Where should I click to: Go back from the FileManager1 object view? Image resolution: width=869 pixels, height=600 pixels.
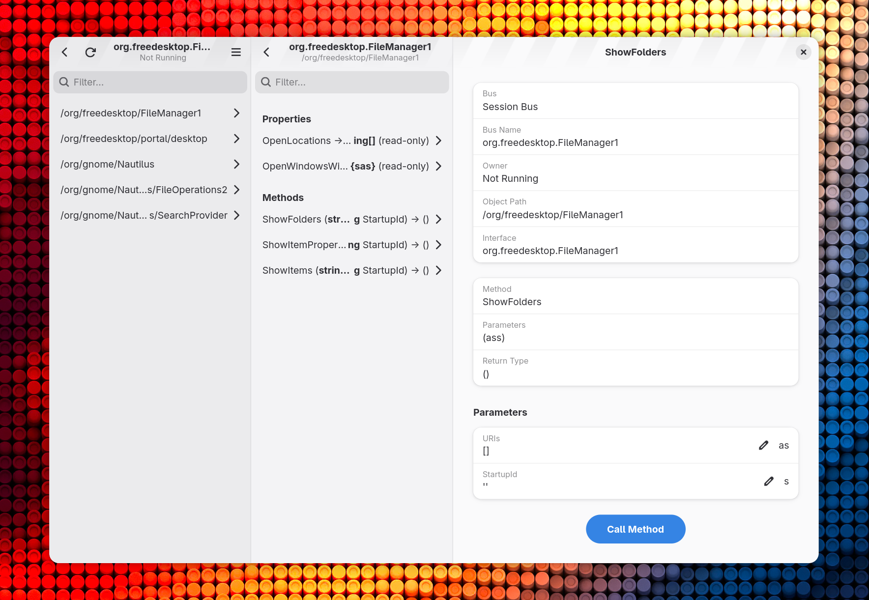click(266, 52)
